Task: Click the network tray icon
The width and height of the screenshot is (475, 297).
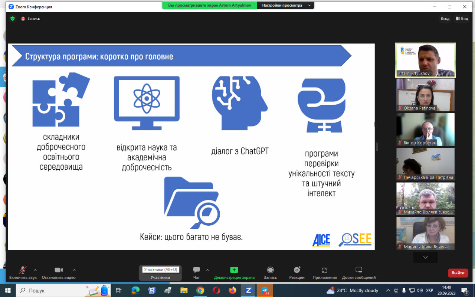Action: [412, 290]
